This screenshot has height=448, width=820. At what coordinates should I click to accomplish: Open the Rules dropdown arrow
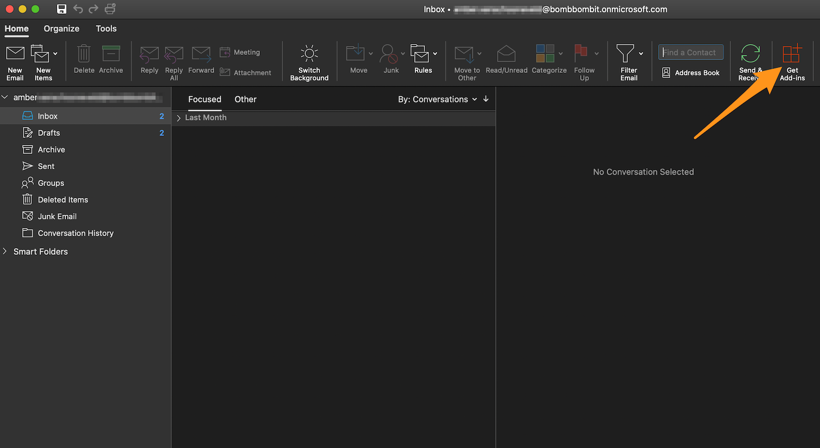point(435,53)
